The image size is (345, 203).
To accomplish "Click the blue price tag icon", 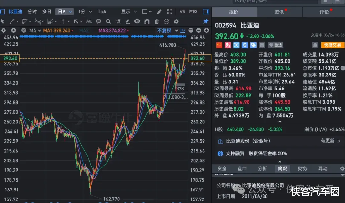I will tap(253, 45).
